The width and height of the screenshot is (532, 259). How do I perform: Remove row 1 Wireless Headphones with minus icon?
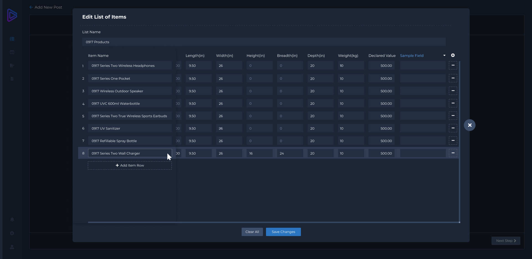point(453,65)
